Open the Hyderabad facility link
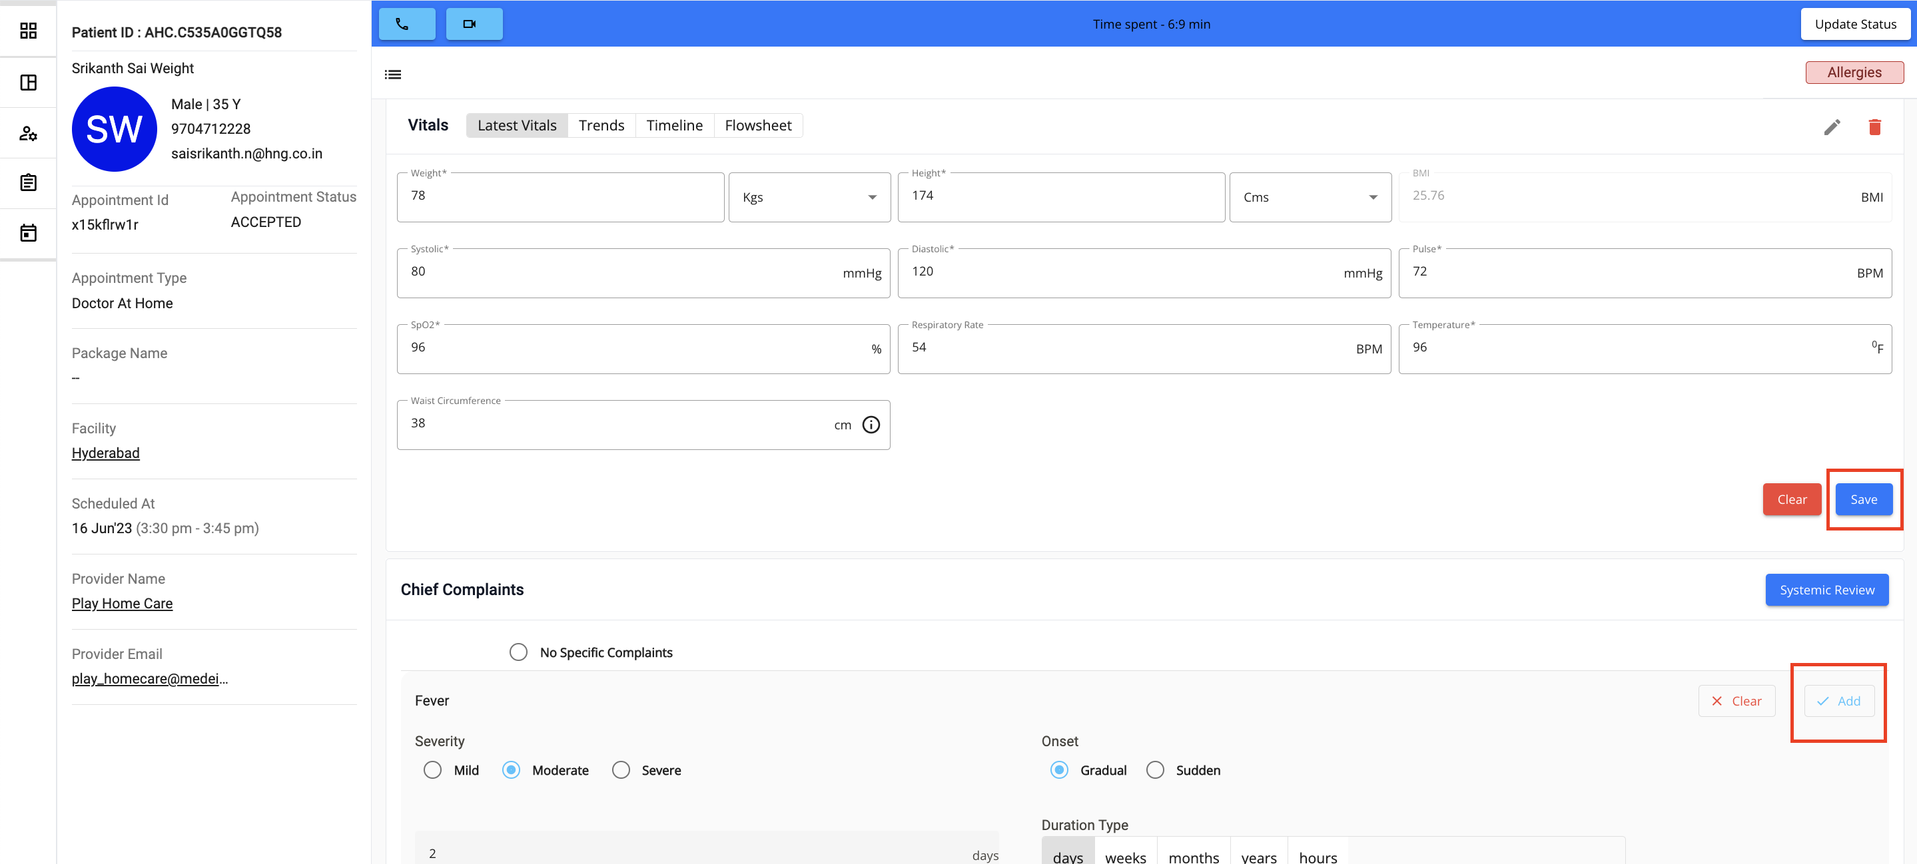 [105, 453]
